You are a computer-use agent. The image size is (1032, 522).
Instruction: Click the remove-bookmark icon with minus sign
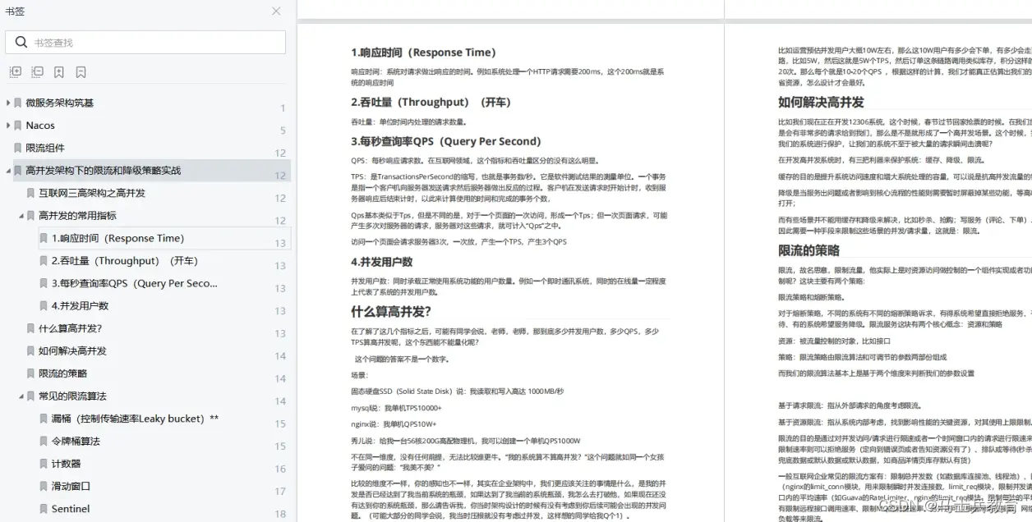80,71
